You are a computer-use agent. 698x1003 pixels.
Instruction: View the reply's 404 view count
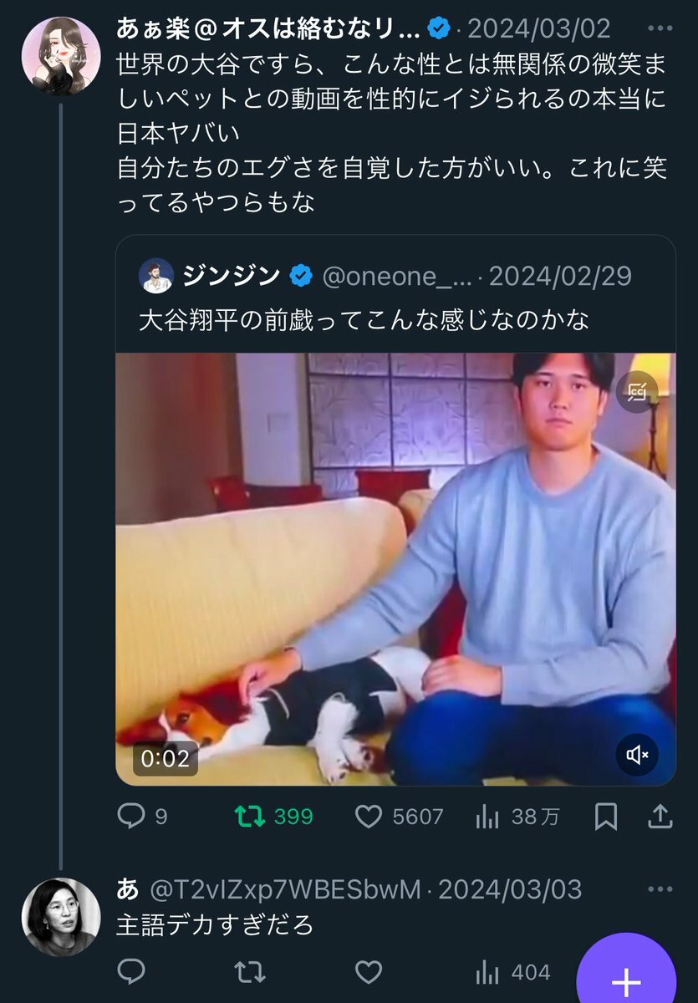pos(512,972)
